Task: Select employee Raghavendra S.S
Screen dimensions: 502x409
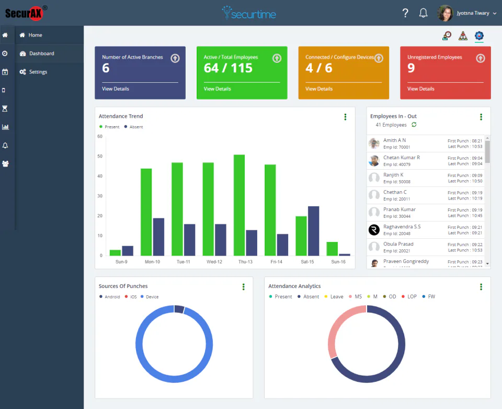Action: (x=426, y=230)
